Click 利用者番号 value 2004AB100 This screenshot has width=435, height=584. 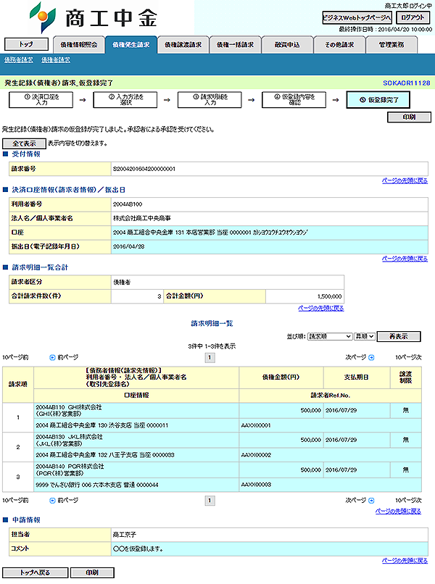[x=128, y=204]
